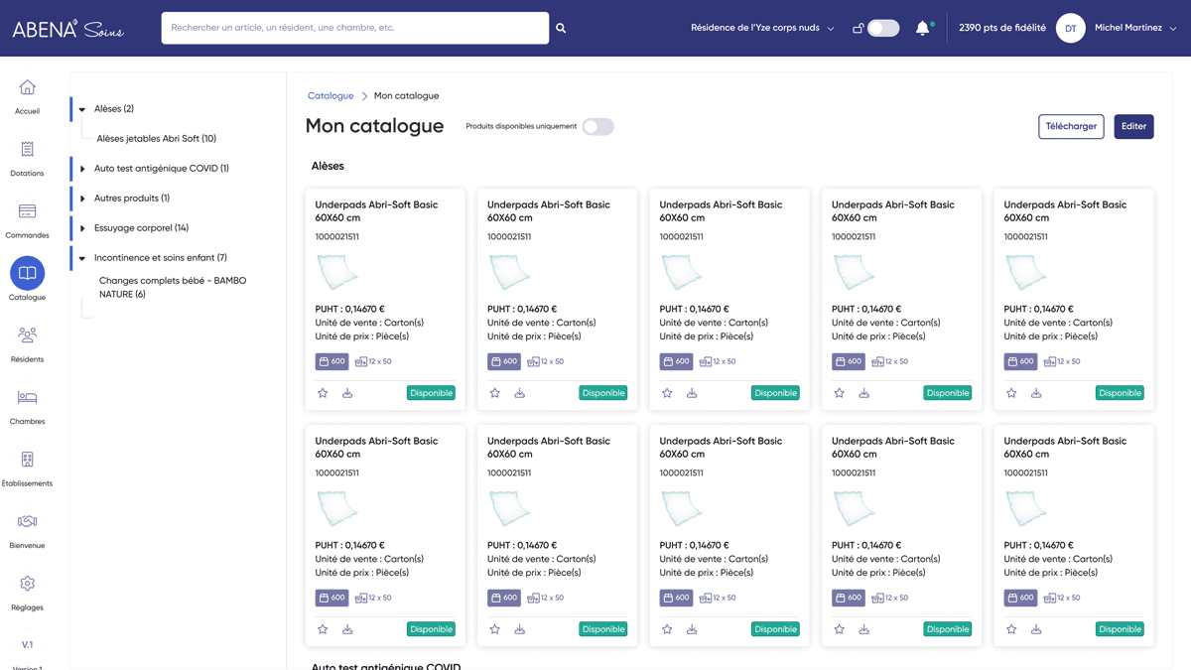
Task: Enable Produits disponibles uniquement switch
Action: [598, 126]
